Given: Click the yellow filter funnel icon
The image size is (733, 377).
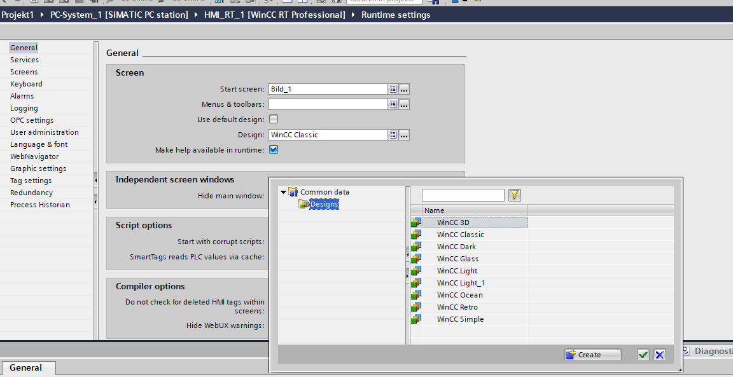Looking at the screenshot, I should [x=515, y=195].
